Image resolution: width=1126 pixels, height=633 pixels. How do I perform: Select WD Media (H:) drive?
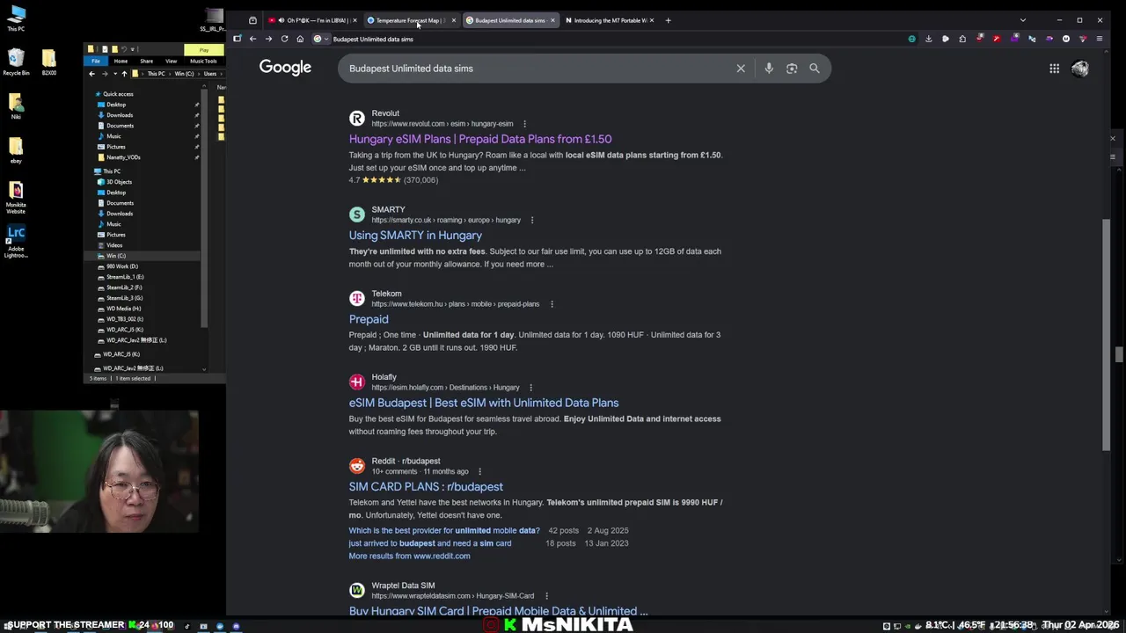(x=124, y=309)
